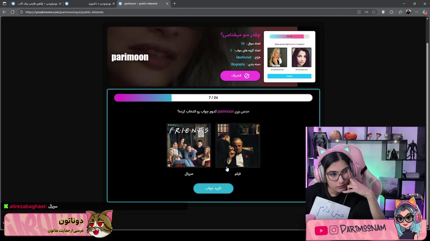The height and width of the screenshot is (241, 430).
Task: Choose the فیلم answer label
Action: [238, 174]
